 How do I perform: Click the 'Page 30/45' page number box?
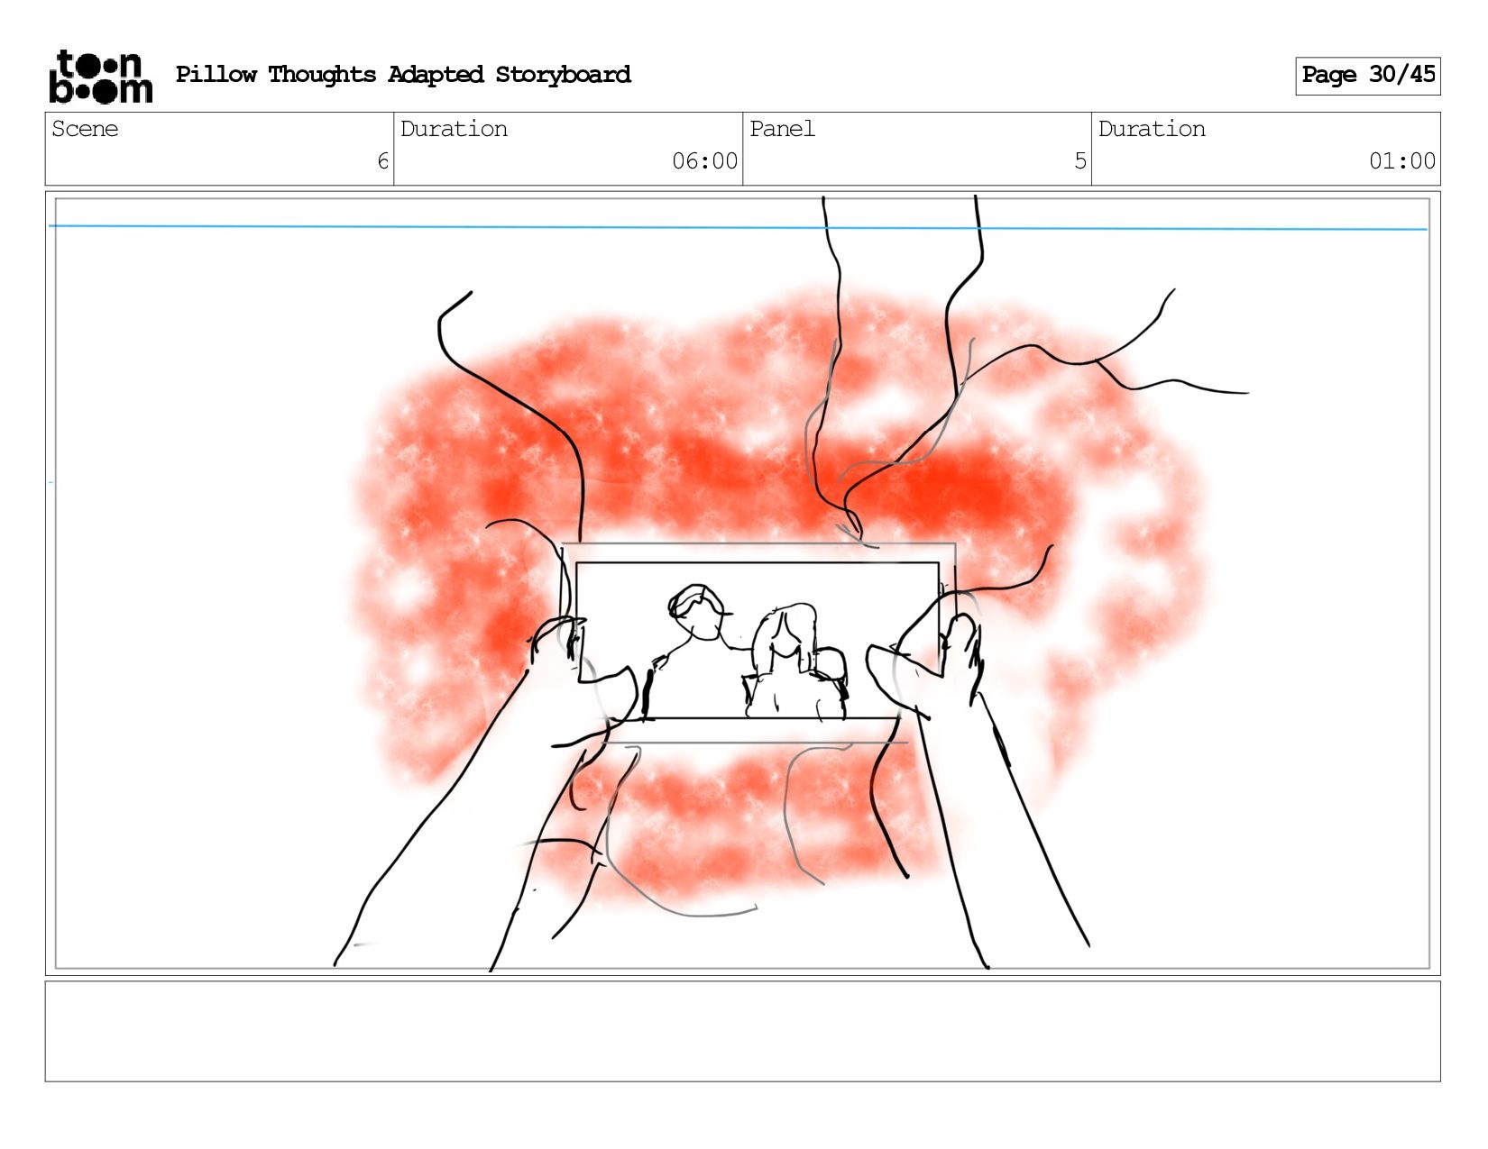1367,76
